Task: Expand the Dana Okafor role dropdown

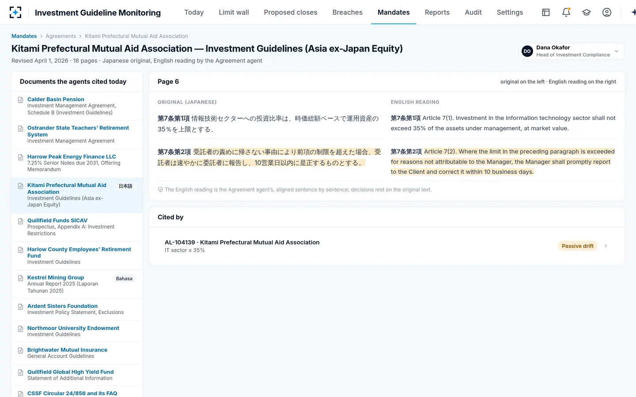Action: point(617,51)
